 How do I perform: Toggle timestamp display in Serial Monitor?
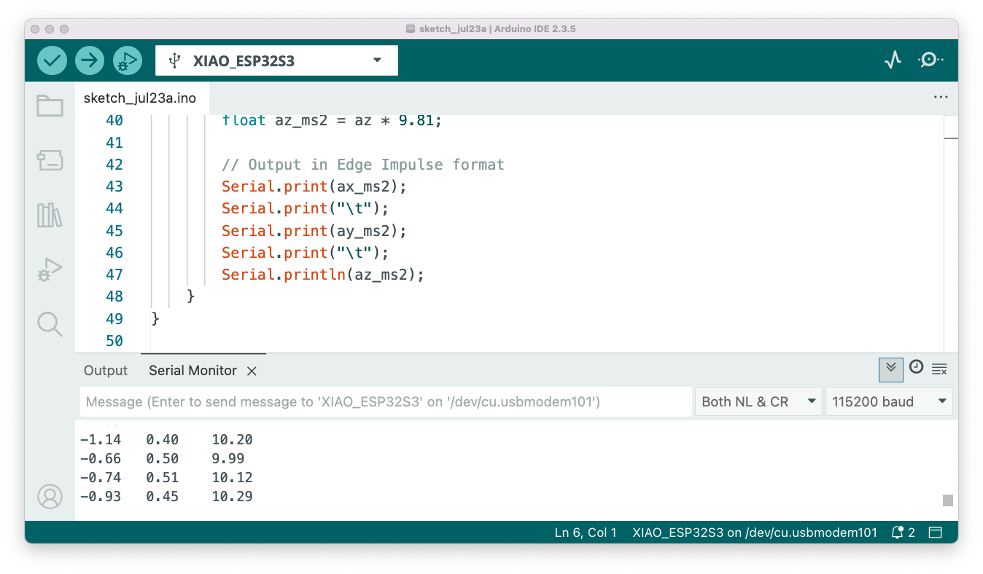(x=916, y=368)
